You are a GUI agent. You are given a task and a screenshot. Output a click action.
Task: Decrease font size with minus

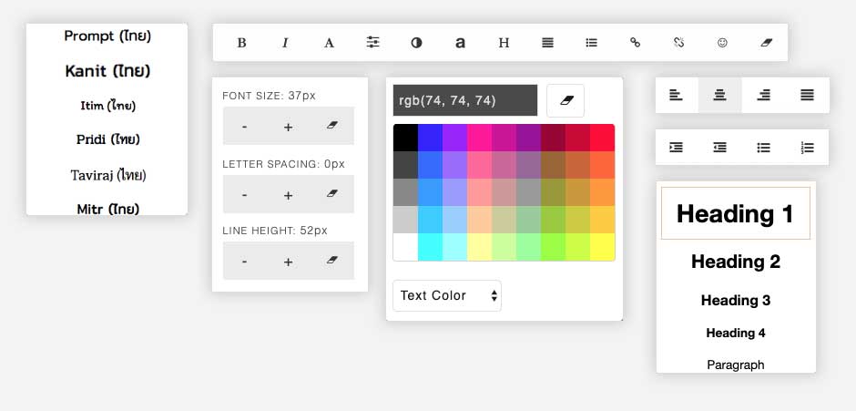245,127
